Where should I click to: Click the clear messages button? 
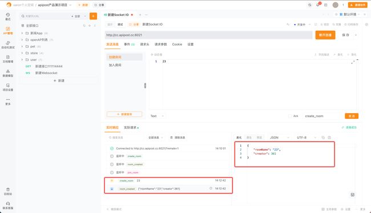[178, 138]
